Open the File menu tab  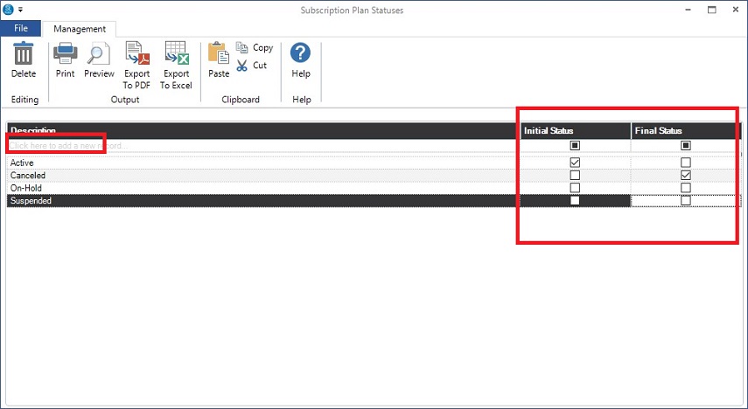21,29
